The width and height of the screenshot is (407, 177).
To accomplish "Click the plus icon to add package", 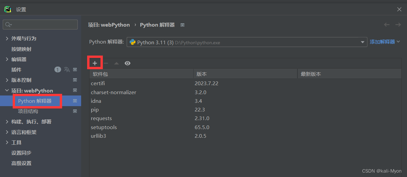I will tap(95, 63).
